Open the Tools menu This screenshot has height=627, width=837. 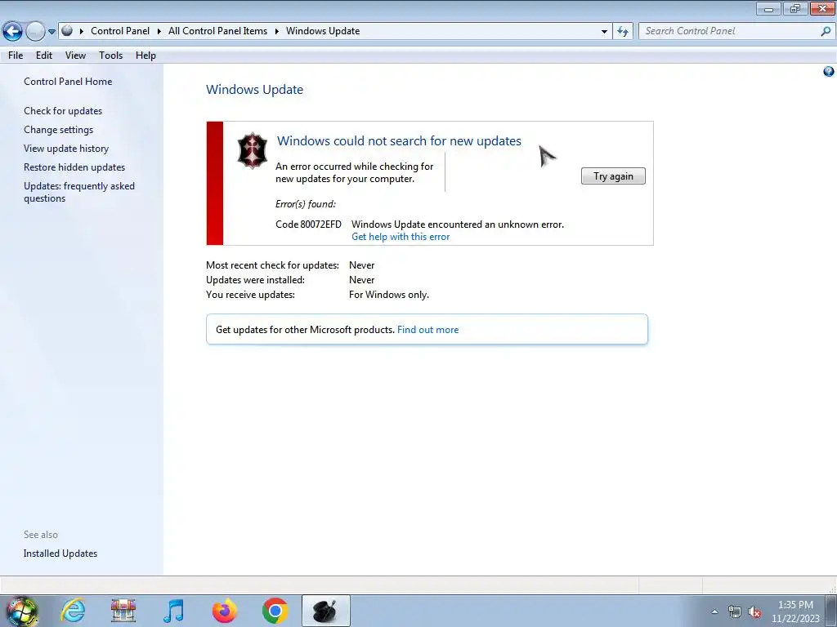pyautogui.click(x=110, y=56)
